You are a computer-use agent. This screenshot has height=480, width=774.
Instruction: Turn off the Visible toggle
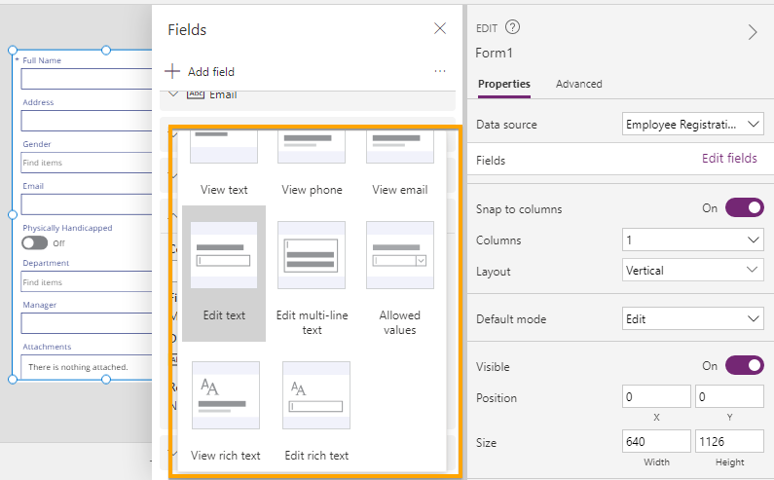coord(744,366)
